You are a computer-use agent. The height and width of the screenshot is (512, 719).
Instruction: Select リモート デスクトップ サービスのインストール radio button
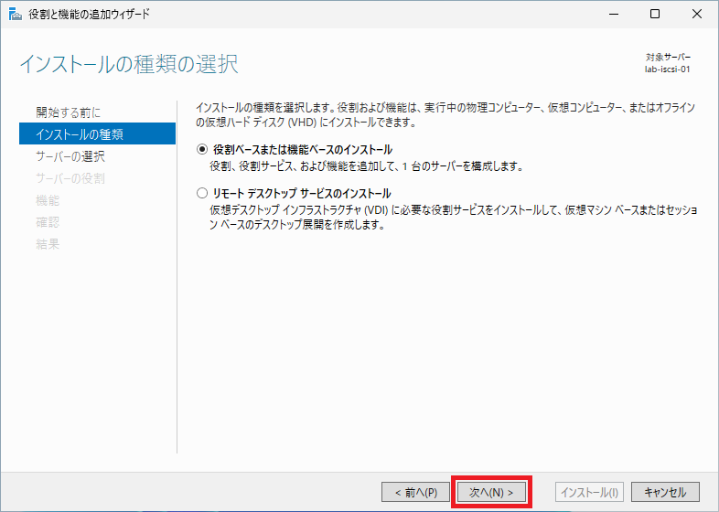click(202, 193)
